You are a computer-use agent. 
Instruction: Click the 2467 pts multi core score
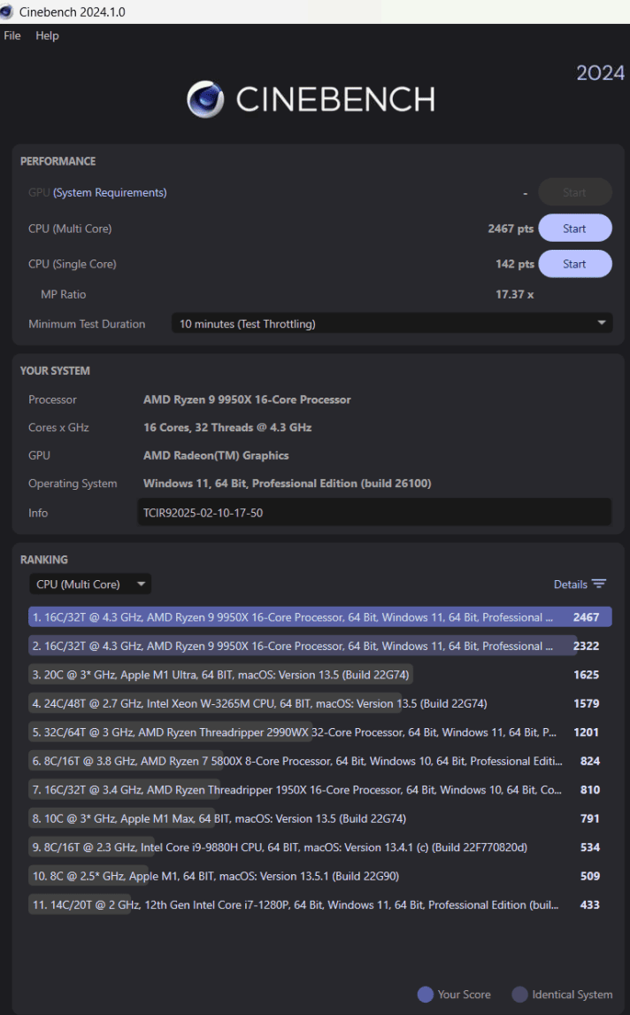tap(511, 229)
